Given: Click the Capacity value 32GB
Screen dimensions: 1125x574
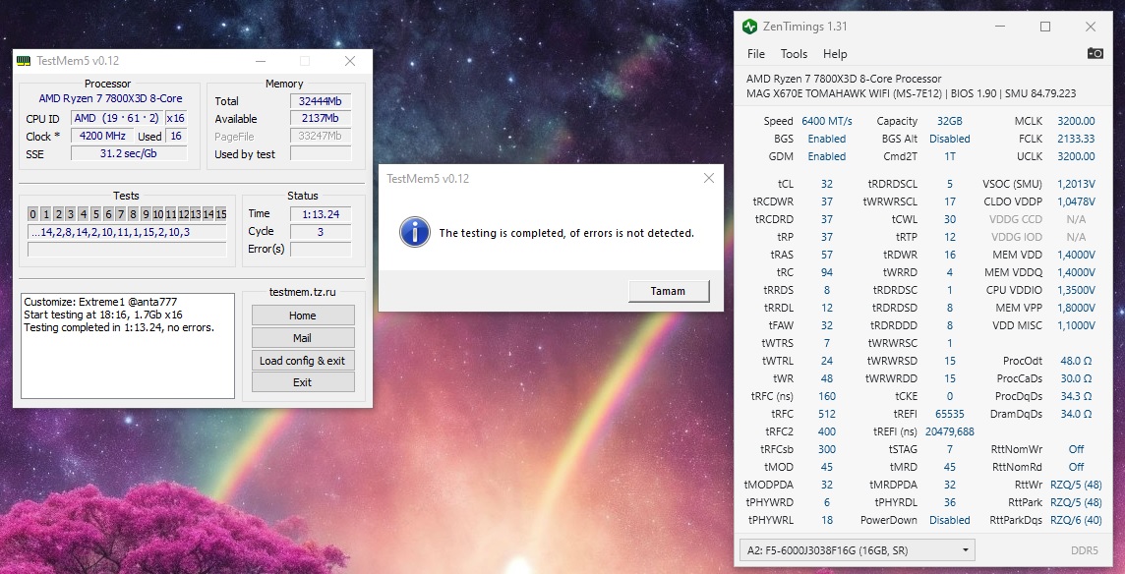Looking at the screenshot, I should pos(950,121).
